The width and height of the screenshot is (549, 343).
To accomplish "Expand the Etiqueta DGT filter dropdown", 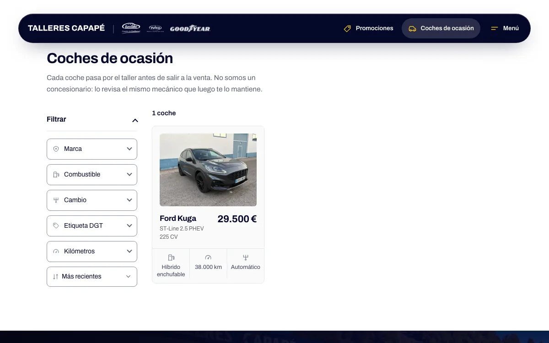I will [92, 226].
